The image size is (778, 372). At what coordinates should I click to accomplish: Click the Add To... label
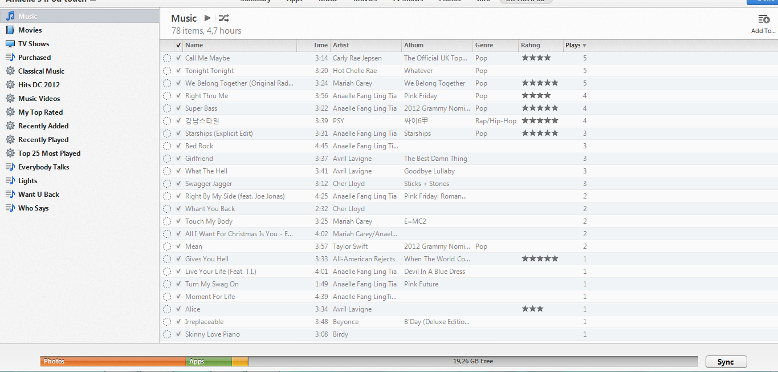(763, 31)
